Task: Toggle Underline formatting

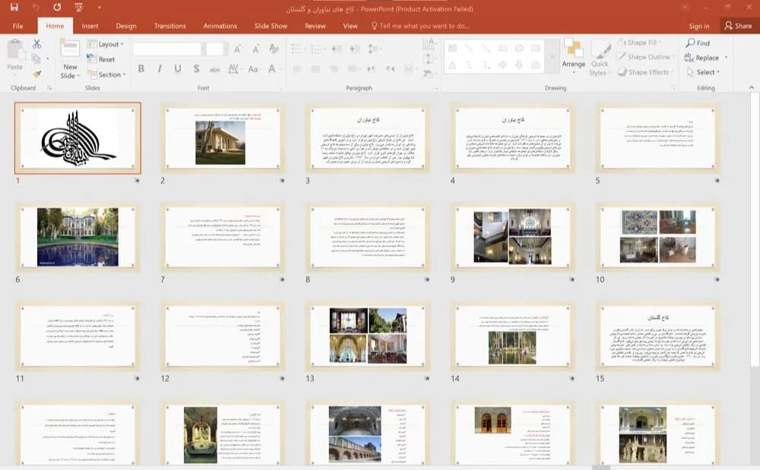Action: (178, 69)
